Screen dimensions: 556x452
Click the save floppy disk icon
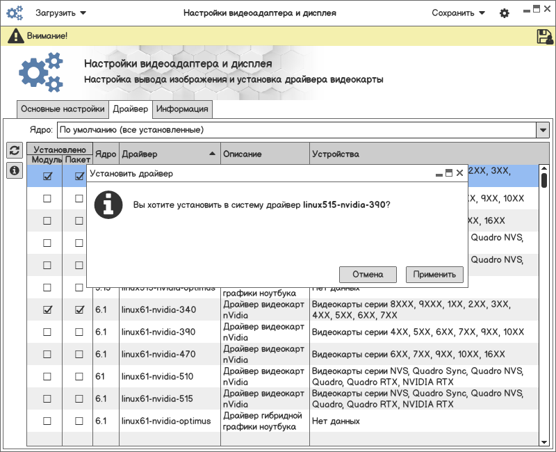click(544, 36)
